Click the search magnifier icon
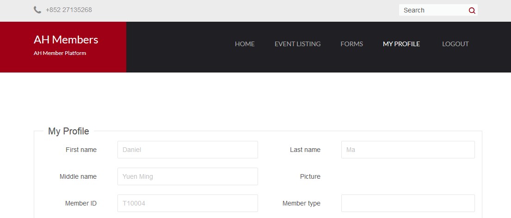The image size is (511, 218). pos(472,11)
